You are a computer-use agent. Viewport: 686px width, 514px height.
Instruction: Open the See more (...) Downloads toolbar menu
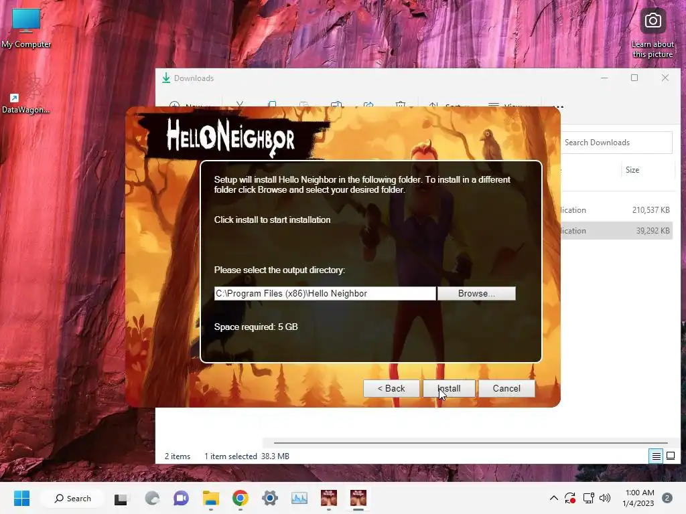[559, 106]
